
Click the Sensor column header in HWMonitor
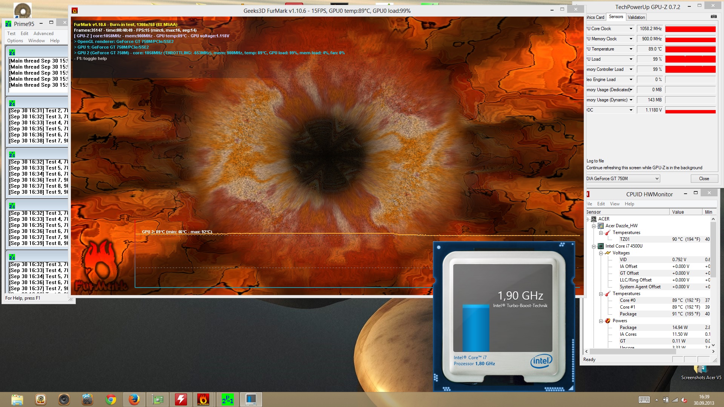[627, 212]
